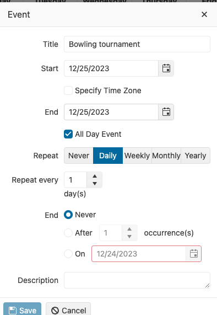Screen dimensions: 217x315
Task: Select the End Never radio option
Action: pos(68,215)
